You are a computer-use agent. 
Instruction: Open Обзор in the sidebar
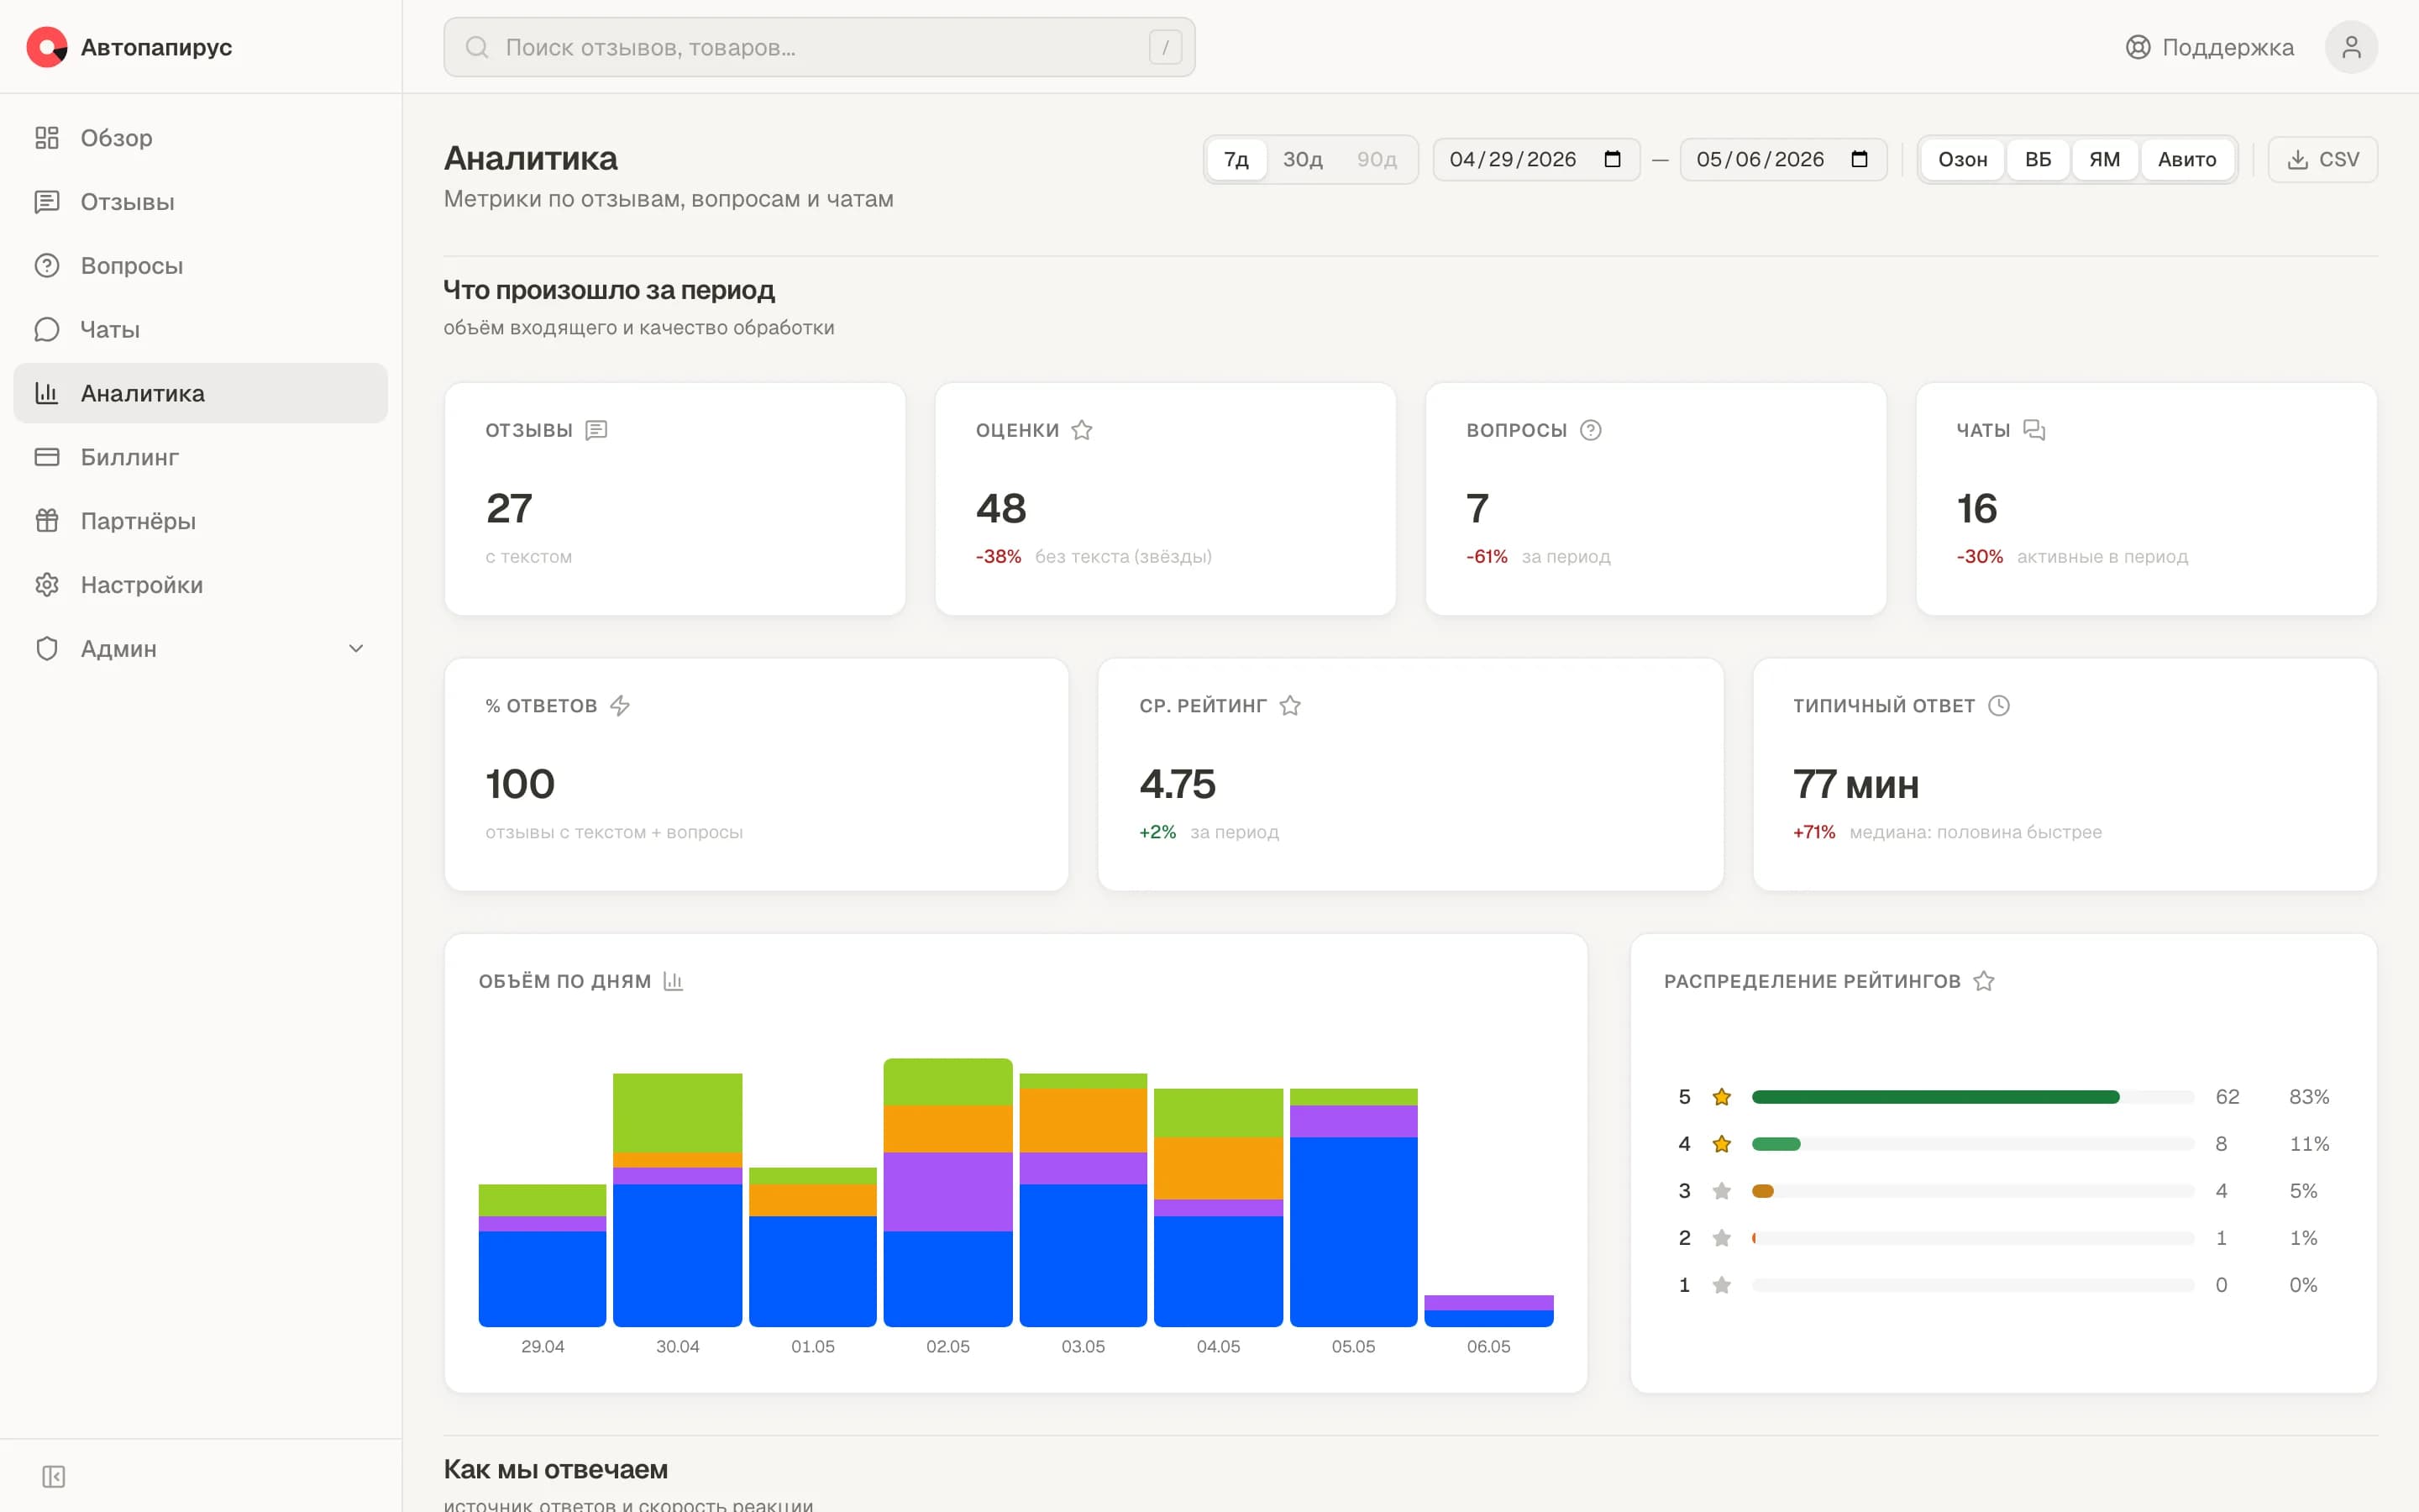pos(200,138)
